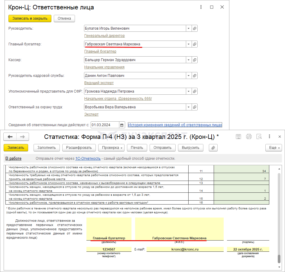Click the print preview magnifier icon
Screen dimensions: 285x272
[x=259, y=137]
